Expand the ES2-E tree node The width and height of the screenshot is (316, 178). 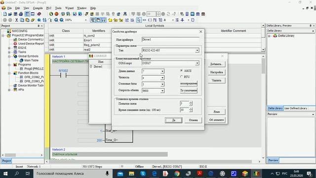9,48
